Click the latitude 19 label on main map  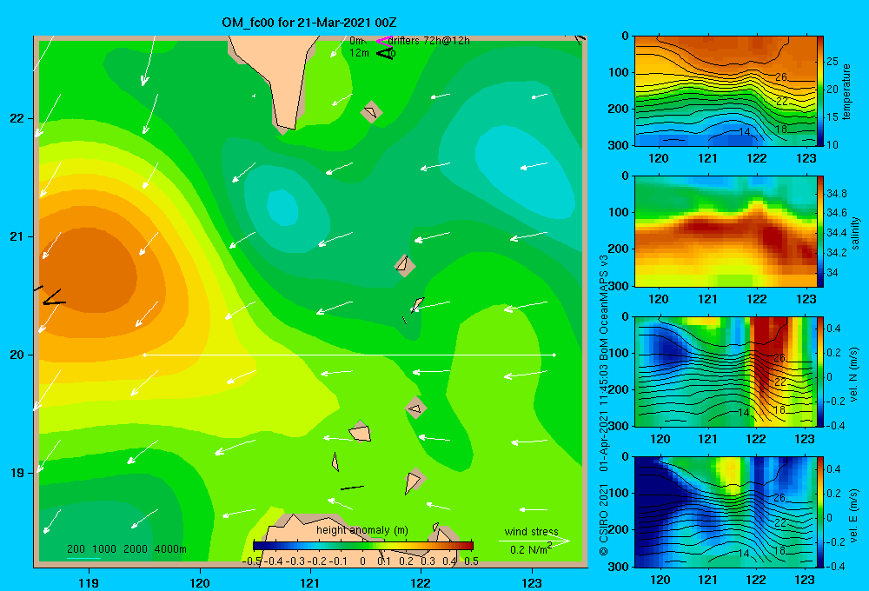click(17, 473)
